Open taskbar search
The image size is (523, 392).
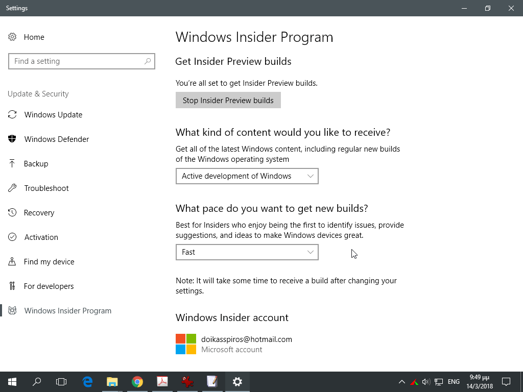[x=37, y=382]
